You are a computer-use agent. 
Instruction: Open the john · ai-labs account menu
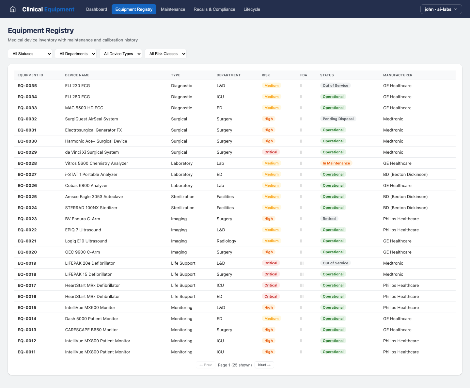[441, 9]
